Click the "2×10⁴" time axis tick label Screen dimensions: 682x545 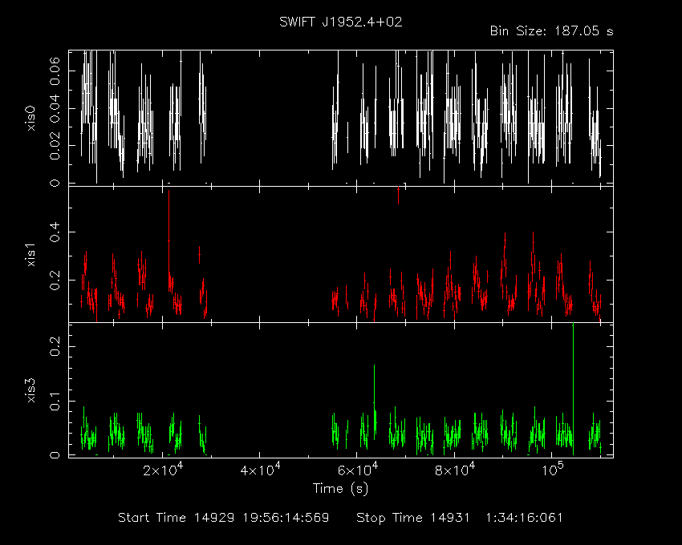163,470
